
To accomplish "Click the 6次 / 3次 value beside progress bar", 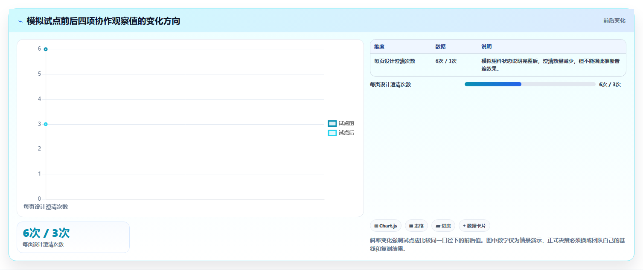I will tap(610, 84).
